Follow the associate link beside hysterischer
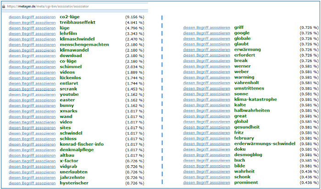 pos(32,183)
